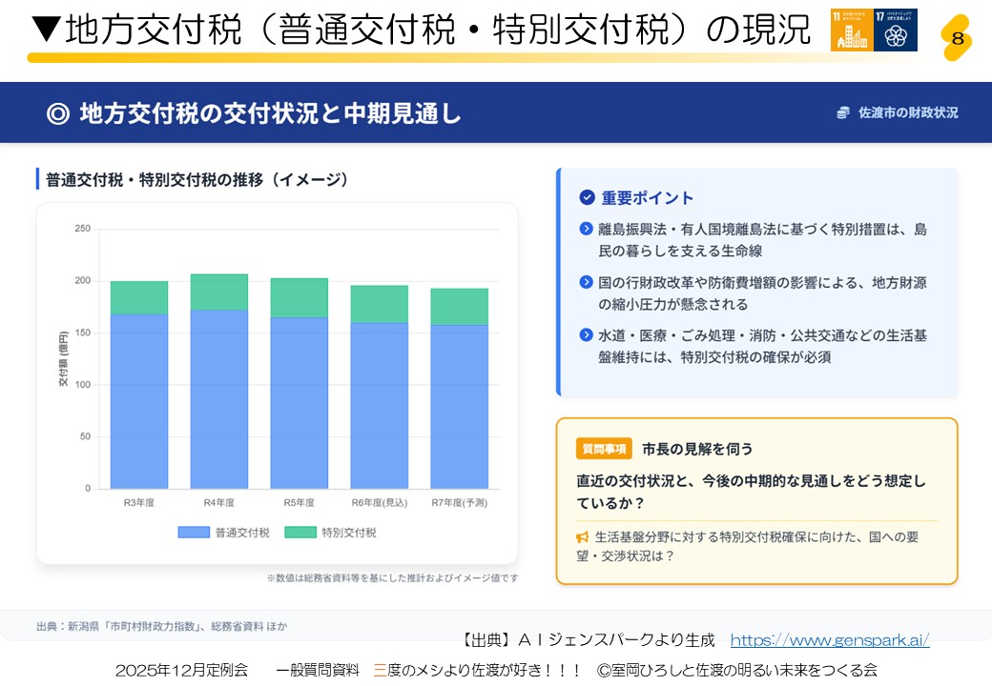
Task: Click the 佐渡市の財政状況 header text
Action: (x=908, y=112)
